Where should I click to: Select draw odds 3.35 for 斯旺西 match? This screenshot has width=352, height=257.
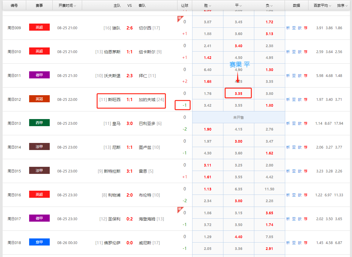[x=238, y=93]
